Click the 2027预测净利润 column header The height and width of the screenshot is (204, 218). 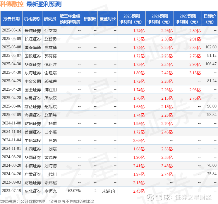[188, 19]
